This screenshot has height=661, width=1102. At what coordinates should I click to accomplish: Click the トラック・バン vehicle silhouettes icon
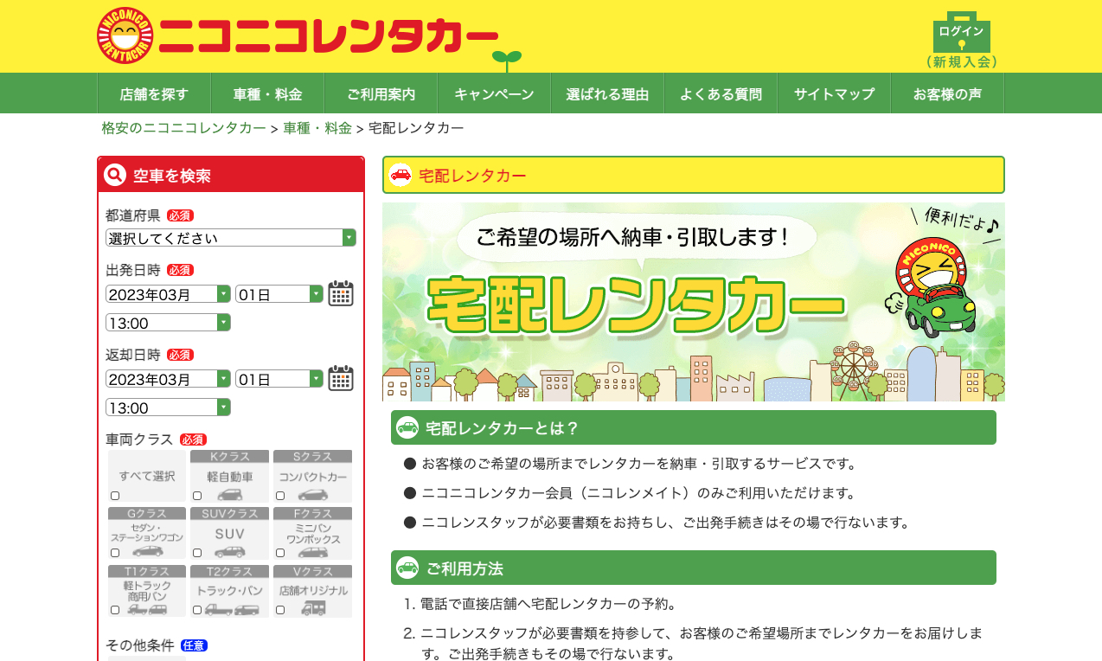pyautogui.click(x=231, y=609)
